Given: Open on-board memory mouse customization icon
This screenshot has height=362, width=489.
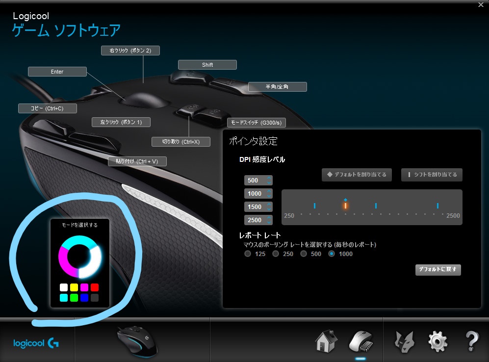Looking at the screenshot, I should pos(360,341).
